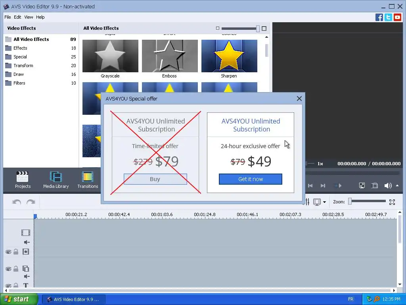
Task: Select the Draw folder
Action: [x=41, y=74]
